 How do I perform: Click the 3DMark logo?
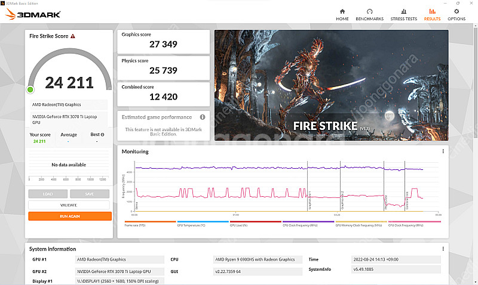(x=33, y=14)
